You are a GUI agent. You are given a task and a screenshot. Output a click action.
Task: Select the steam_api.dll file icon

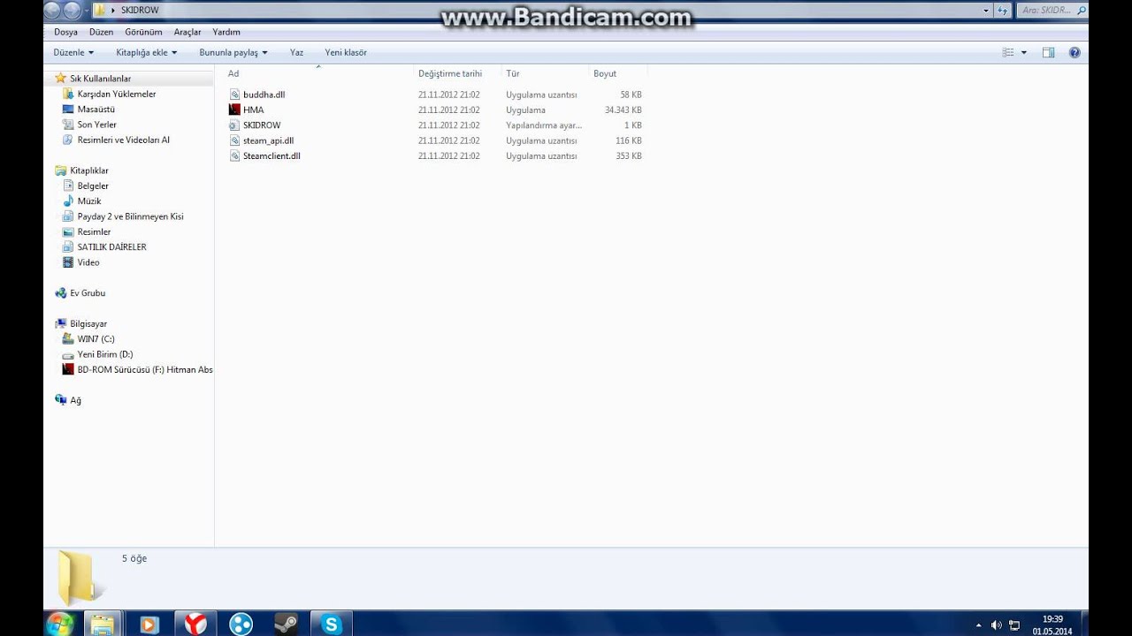pos(234,140)
